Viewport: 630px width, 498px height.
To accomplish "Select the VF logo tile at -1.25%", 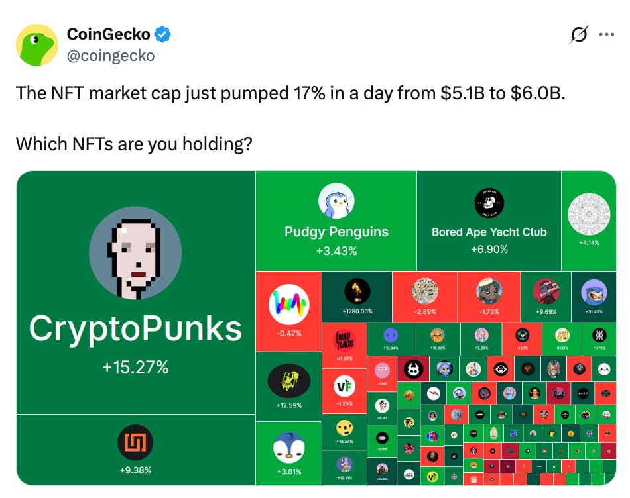I will point(344,391).
